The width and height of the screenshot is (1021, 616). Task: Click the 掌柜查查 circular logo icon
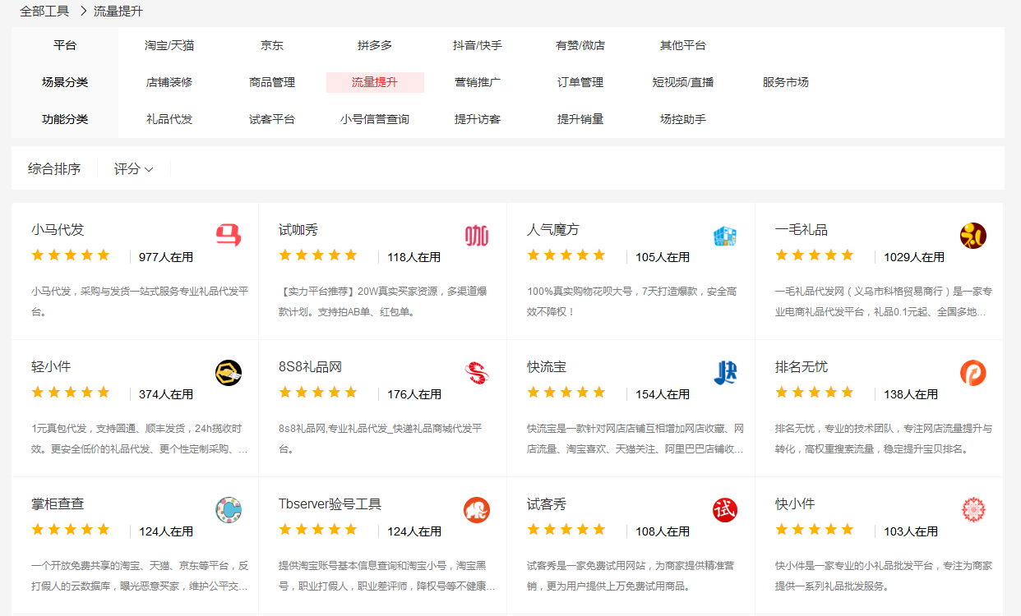tap(229, 510)
